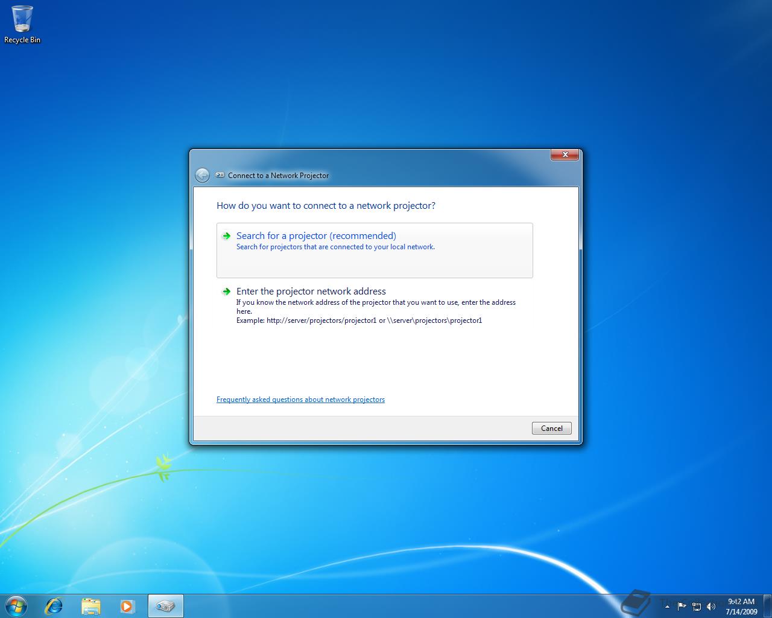This screenshot has width=772, height=618.
Task: Open the Windows Start menu orb
Action: tap(16, 605)
